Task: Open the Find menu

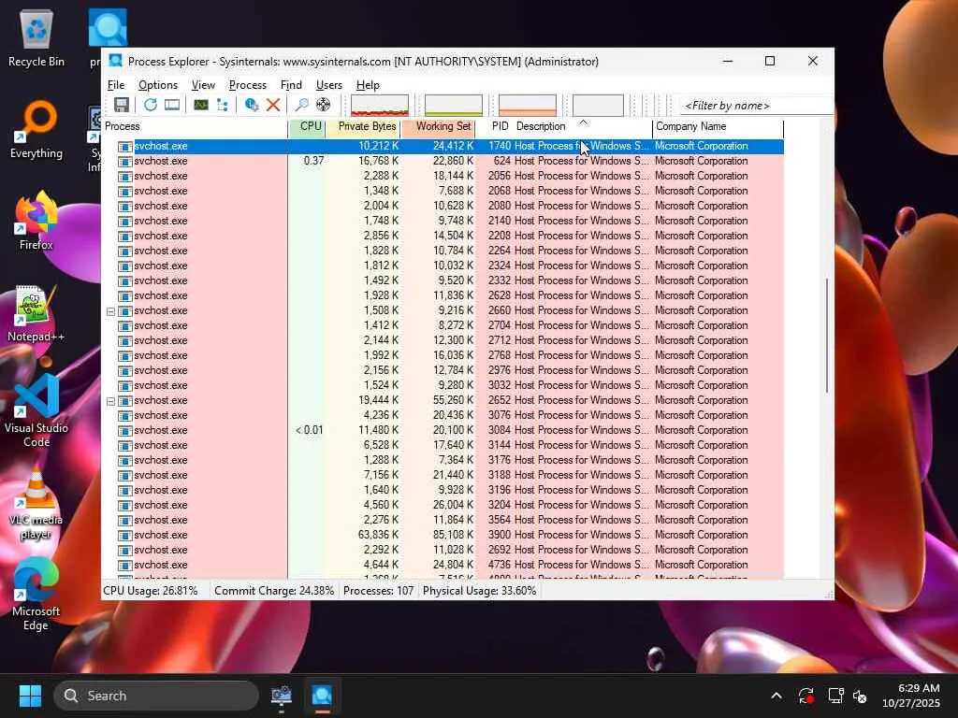Action: [291, 85]
